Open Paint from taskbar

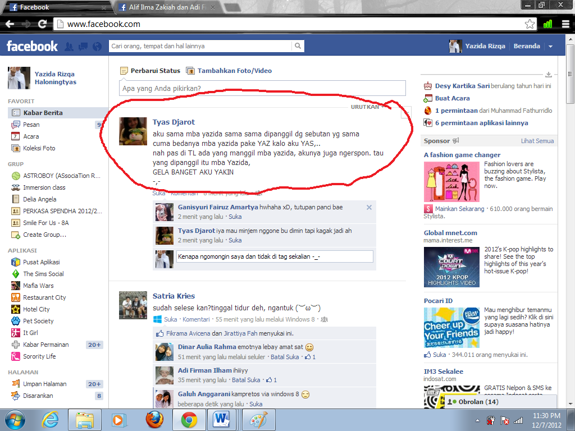258,420
